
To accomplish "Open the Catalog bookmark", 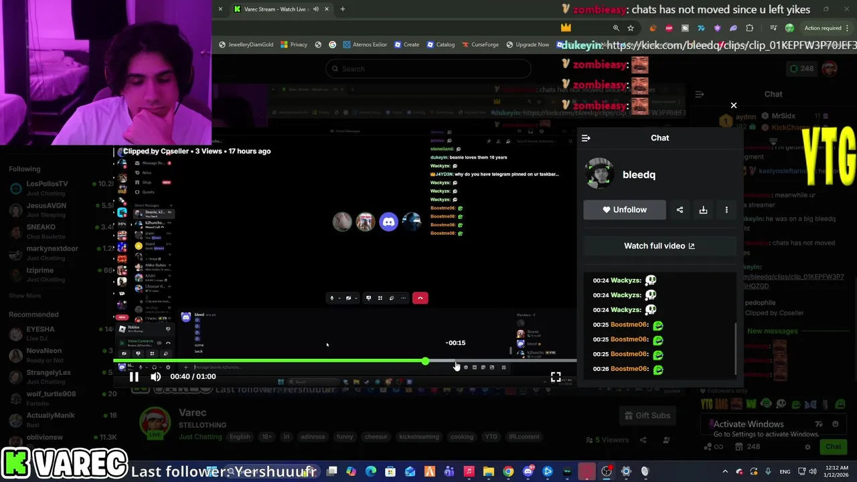I will coord(440,45).
